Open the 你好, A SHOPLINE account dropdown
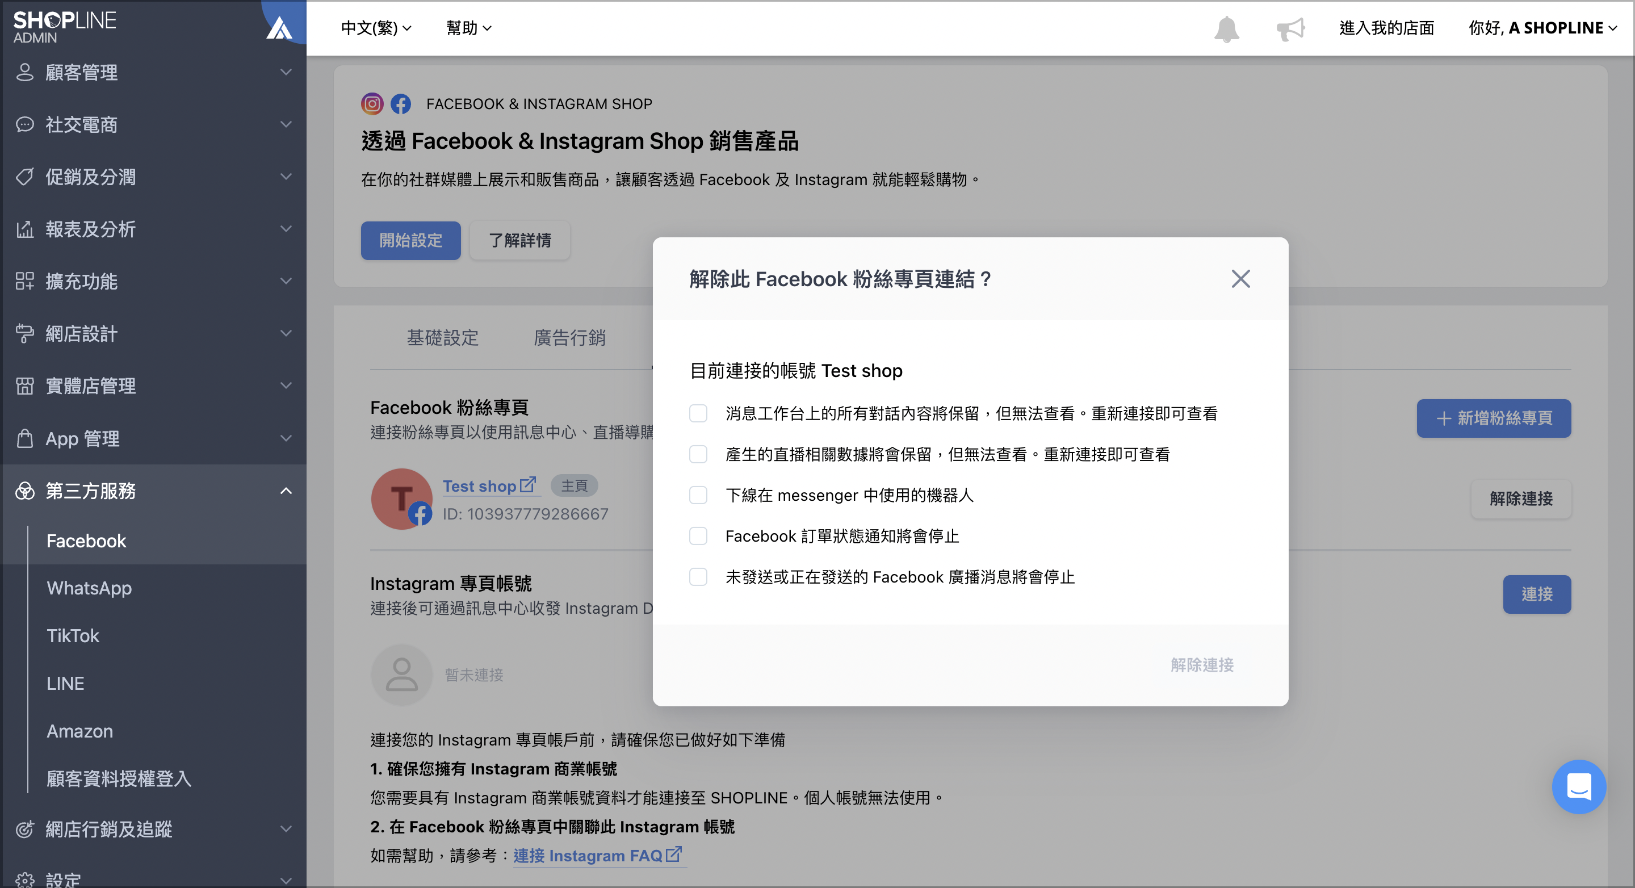This screenshot has height=888, width=1635. click(1542, 28)
